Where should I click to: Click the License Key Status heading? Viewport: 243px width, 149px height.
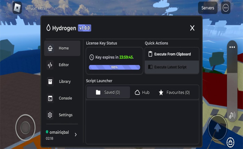[x=101, y=43]
